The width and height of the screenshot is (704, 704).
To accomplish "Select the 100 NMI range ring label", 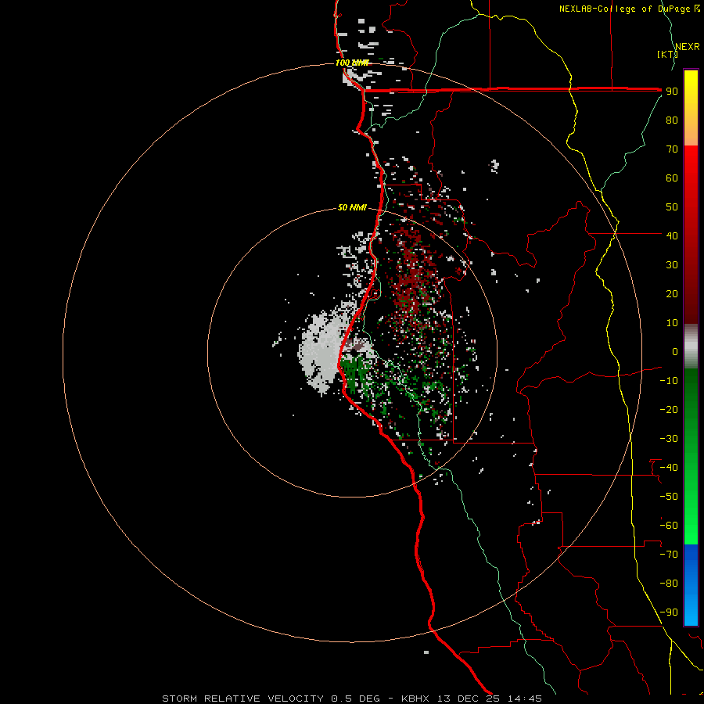I will pyautogui.click(x=352, y=63).
